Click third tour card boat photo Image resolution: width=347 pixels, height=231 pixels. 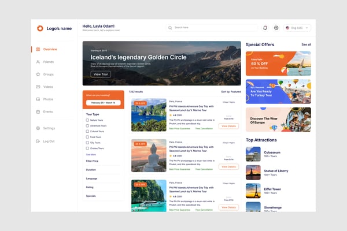149,196
